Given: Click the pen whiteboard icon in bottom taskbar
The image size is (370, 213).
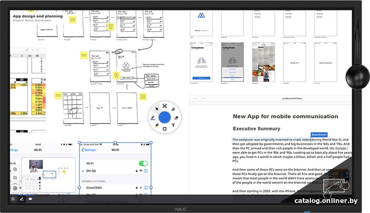Looking at the screenshot, I should click(x=22, y=199).
